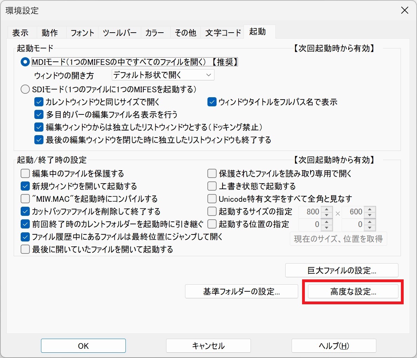This screenshot has width=417, height=358.
Task: Switch to the カラー tab
Action: pos(155,32)
